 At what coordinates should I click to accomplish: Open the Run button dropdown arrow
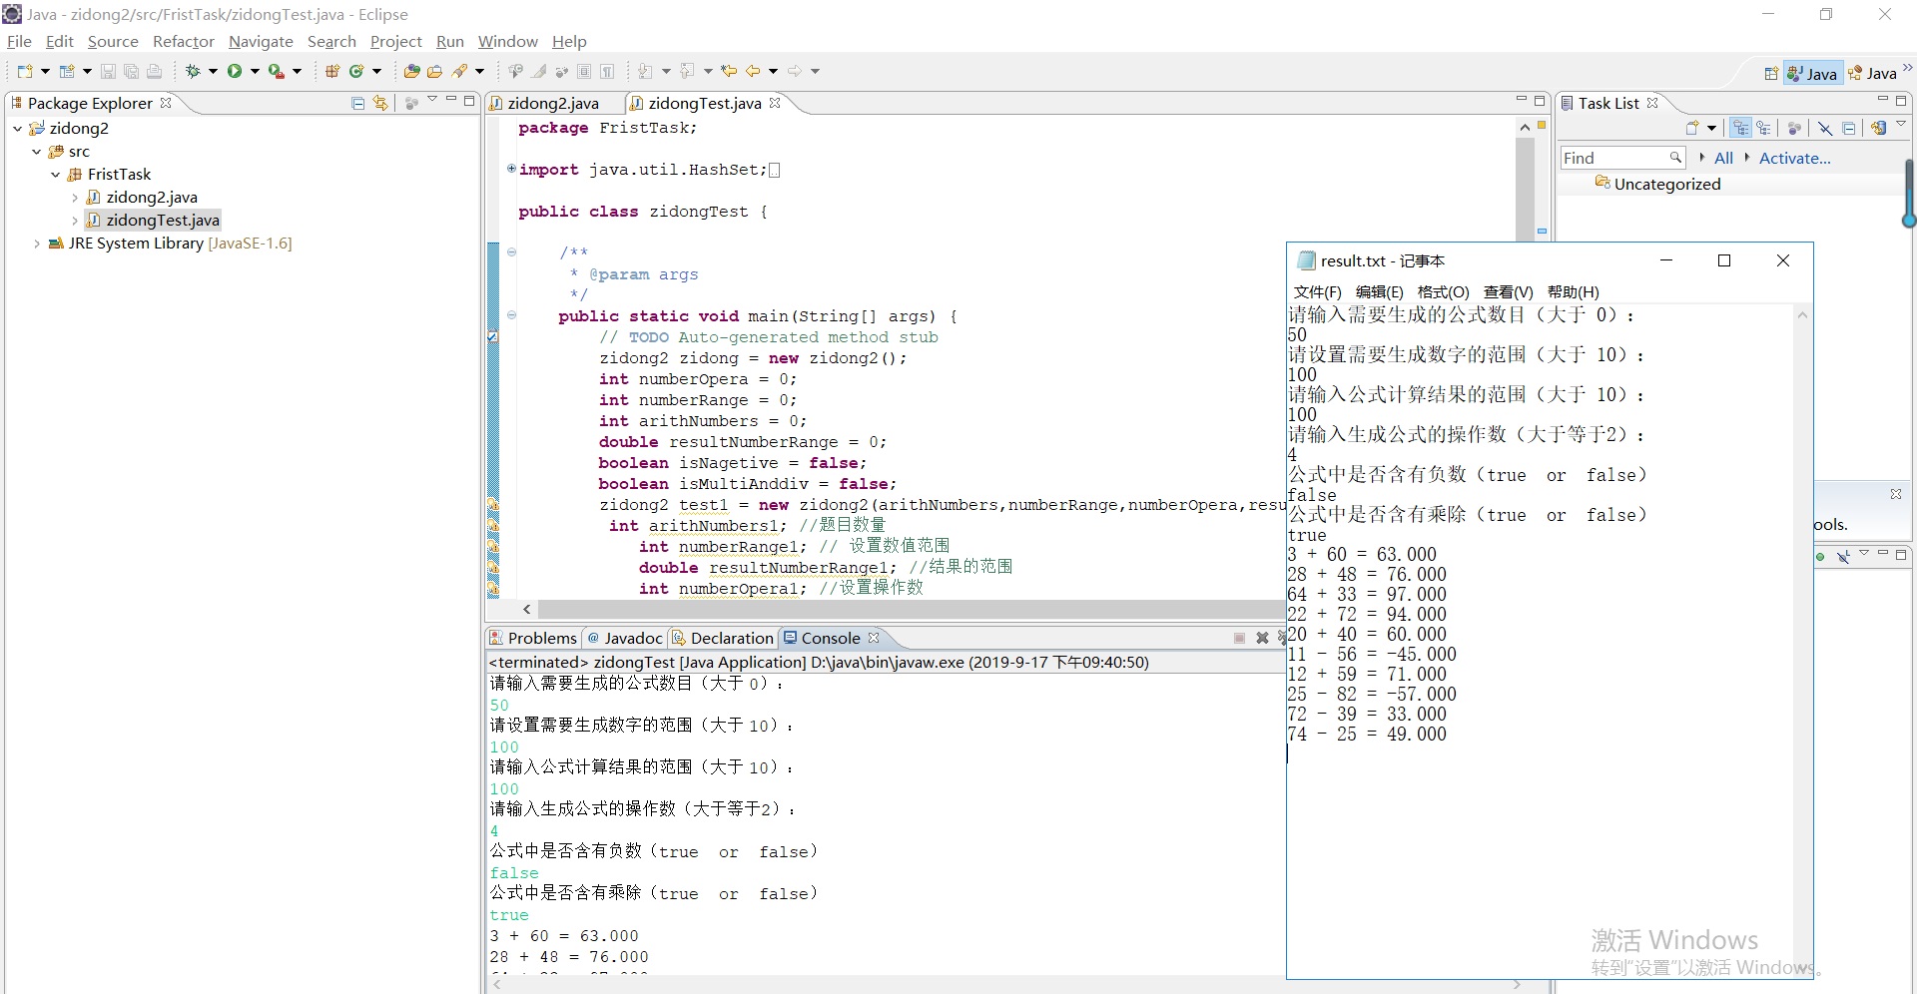click(256, 71)
